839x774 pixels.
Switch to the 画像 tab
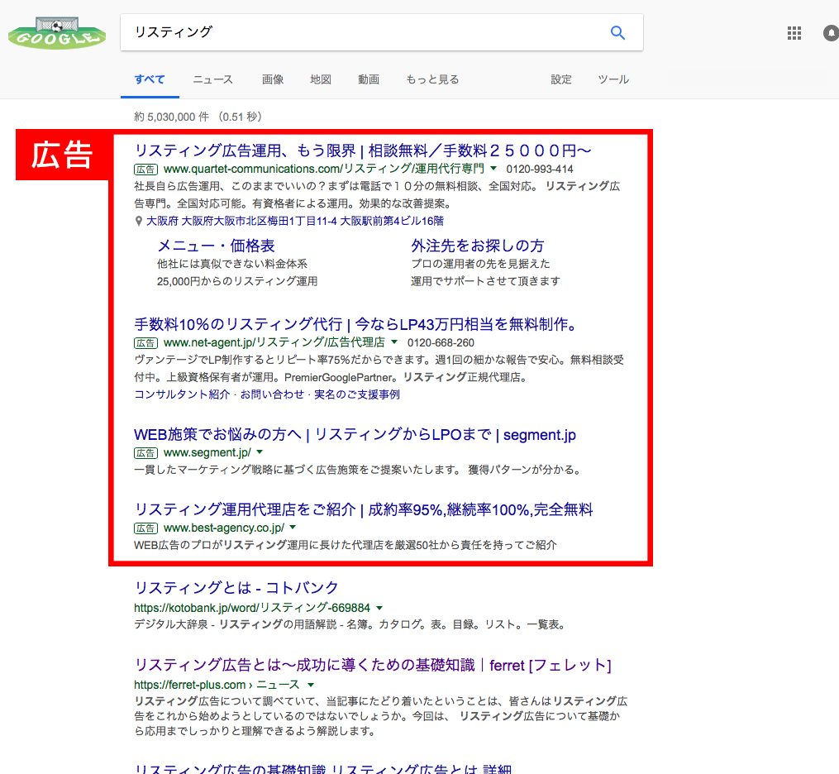pos(272,79)
